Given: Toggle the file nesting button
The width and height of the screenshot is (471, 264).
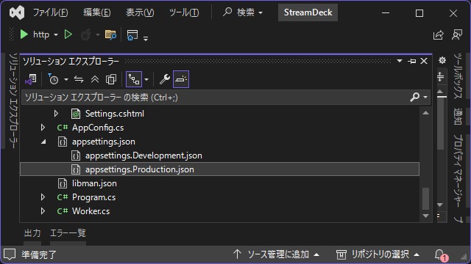Looking at the screenshot, I should point(134,79).
